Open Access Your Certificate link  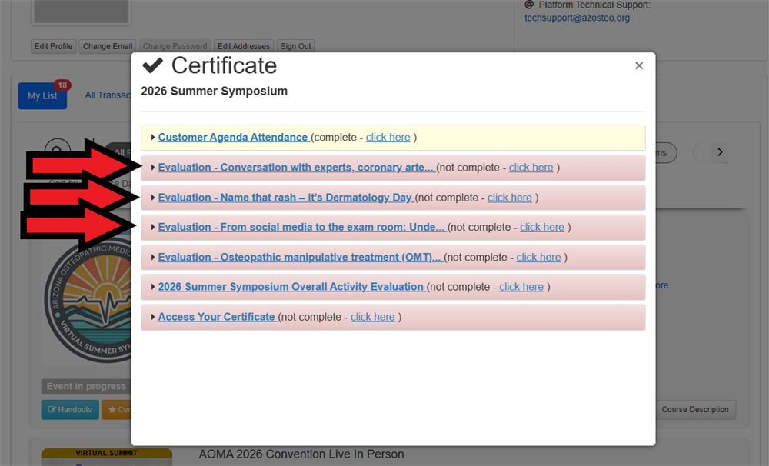pos(216,317)
